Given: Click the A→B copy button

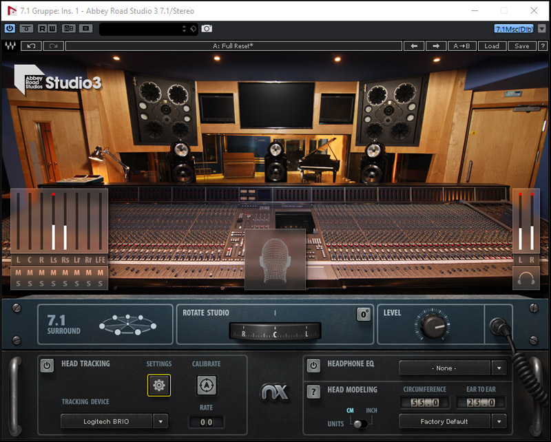Looking at the screenshot, I should click(461, 46).
